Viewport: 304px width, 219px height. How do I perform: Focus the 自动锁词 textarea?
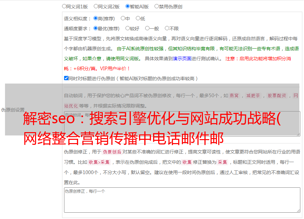182,124
